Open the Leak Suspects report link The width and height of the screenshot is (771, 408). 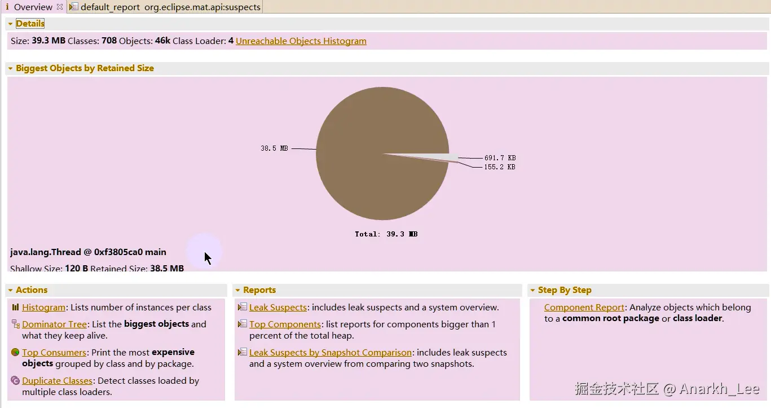point(278,308)
